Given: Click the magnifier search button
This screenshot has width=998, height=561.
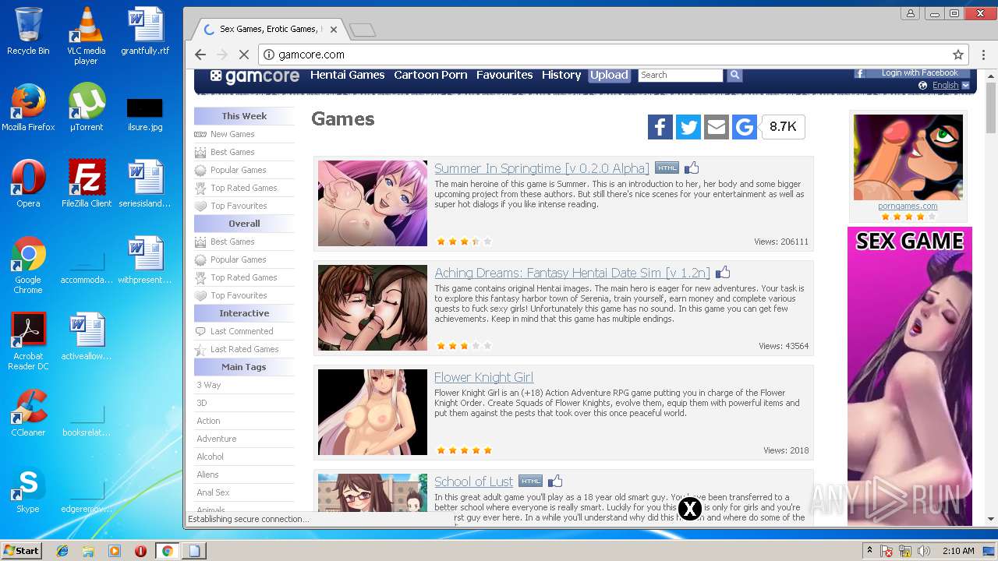Looking at the screenshot, I should pyautogui.click(x=734, y=75).
